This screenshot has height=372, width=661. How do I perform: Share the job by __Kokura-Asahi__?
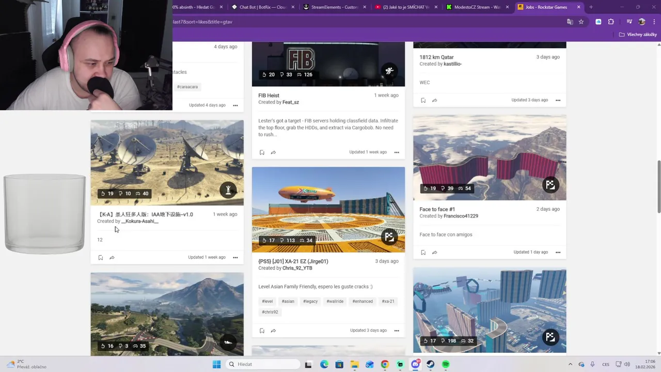(112, 257)
